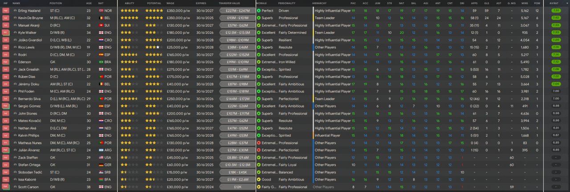Click the Burkina Faso flag in Issa Kaboré's row
This screenshot has width=570, height=192.
tap(101, 180)
